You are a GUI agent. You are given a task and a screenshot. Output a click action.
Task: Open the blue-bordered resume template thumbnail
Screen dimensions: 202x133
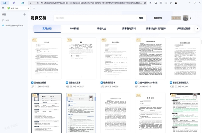click(x=81, y=113)
